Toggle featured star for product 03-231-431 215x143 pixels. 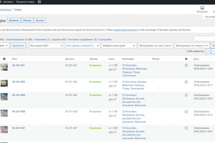point(186,65)
